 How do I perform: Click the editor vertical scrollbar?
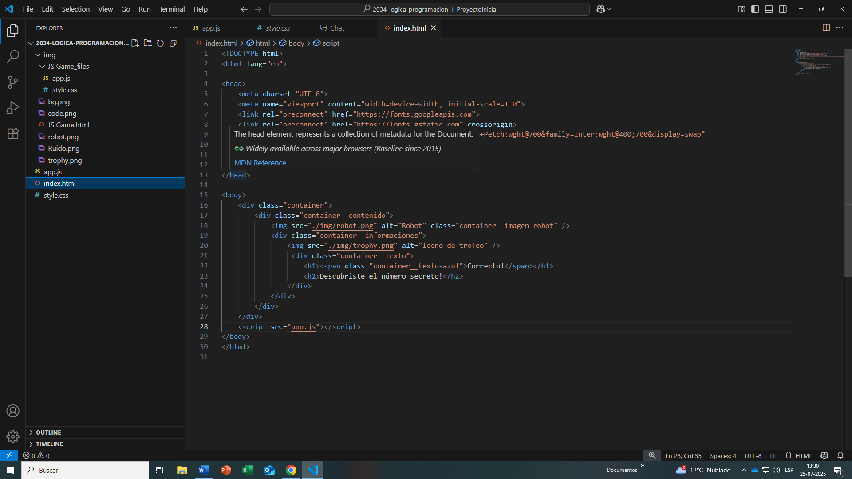(848, 162)
